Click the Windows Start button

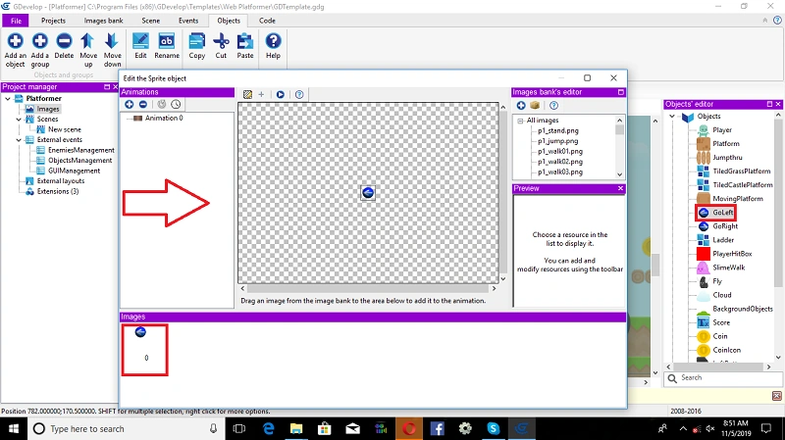(x=14, y=428)
